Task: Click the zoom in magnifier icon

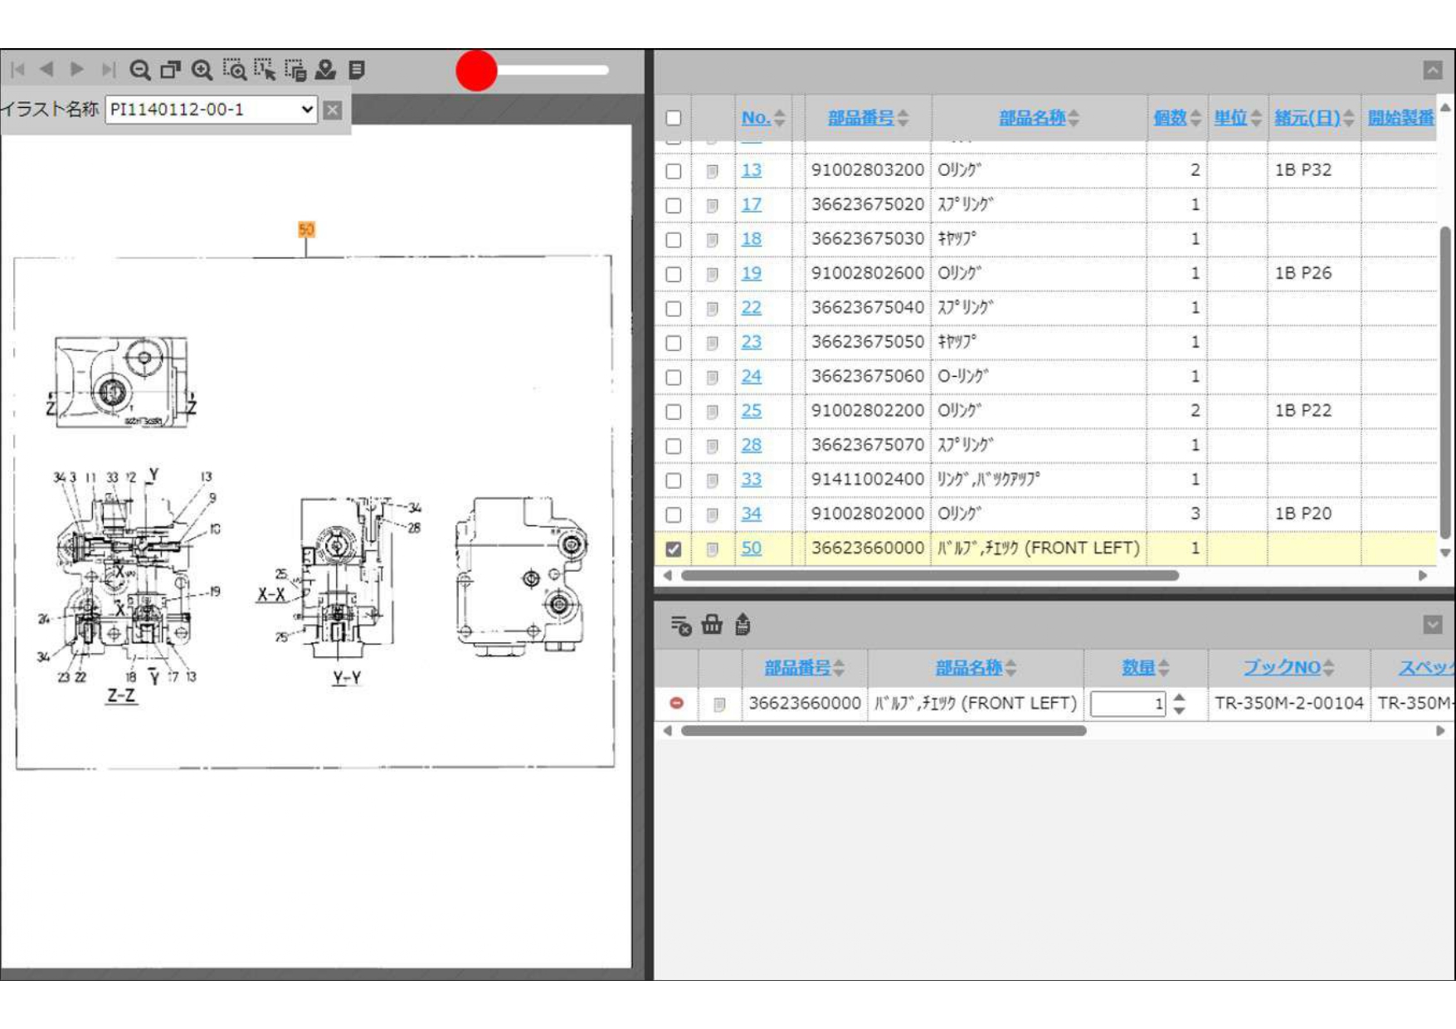Action: point(202,71)
